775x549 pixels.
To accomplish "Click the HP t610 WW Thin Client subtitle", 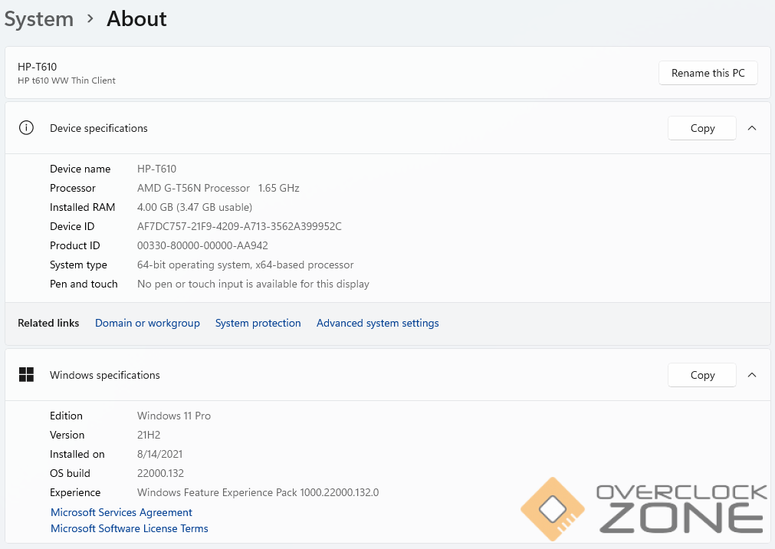I will point(67,81).
